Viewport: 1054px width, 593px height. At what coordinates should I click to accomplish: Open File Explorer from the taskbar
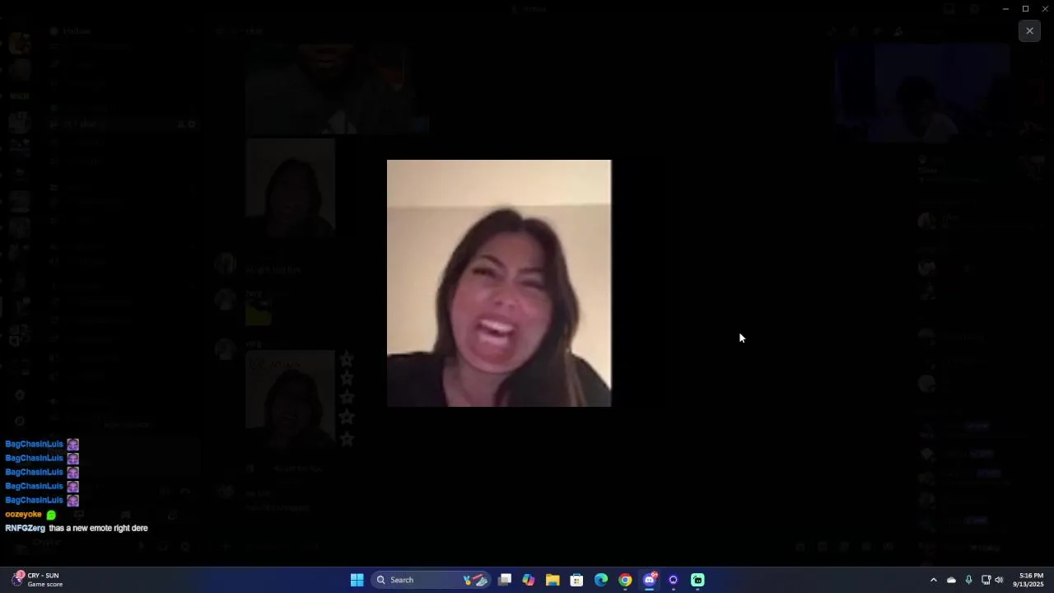coord(553,580)
